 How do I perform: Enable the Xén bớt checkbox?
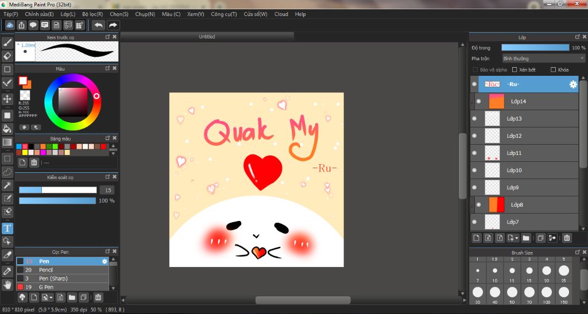point(514,69)
